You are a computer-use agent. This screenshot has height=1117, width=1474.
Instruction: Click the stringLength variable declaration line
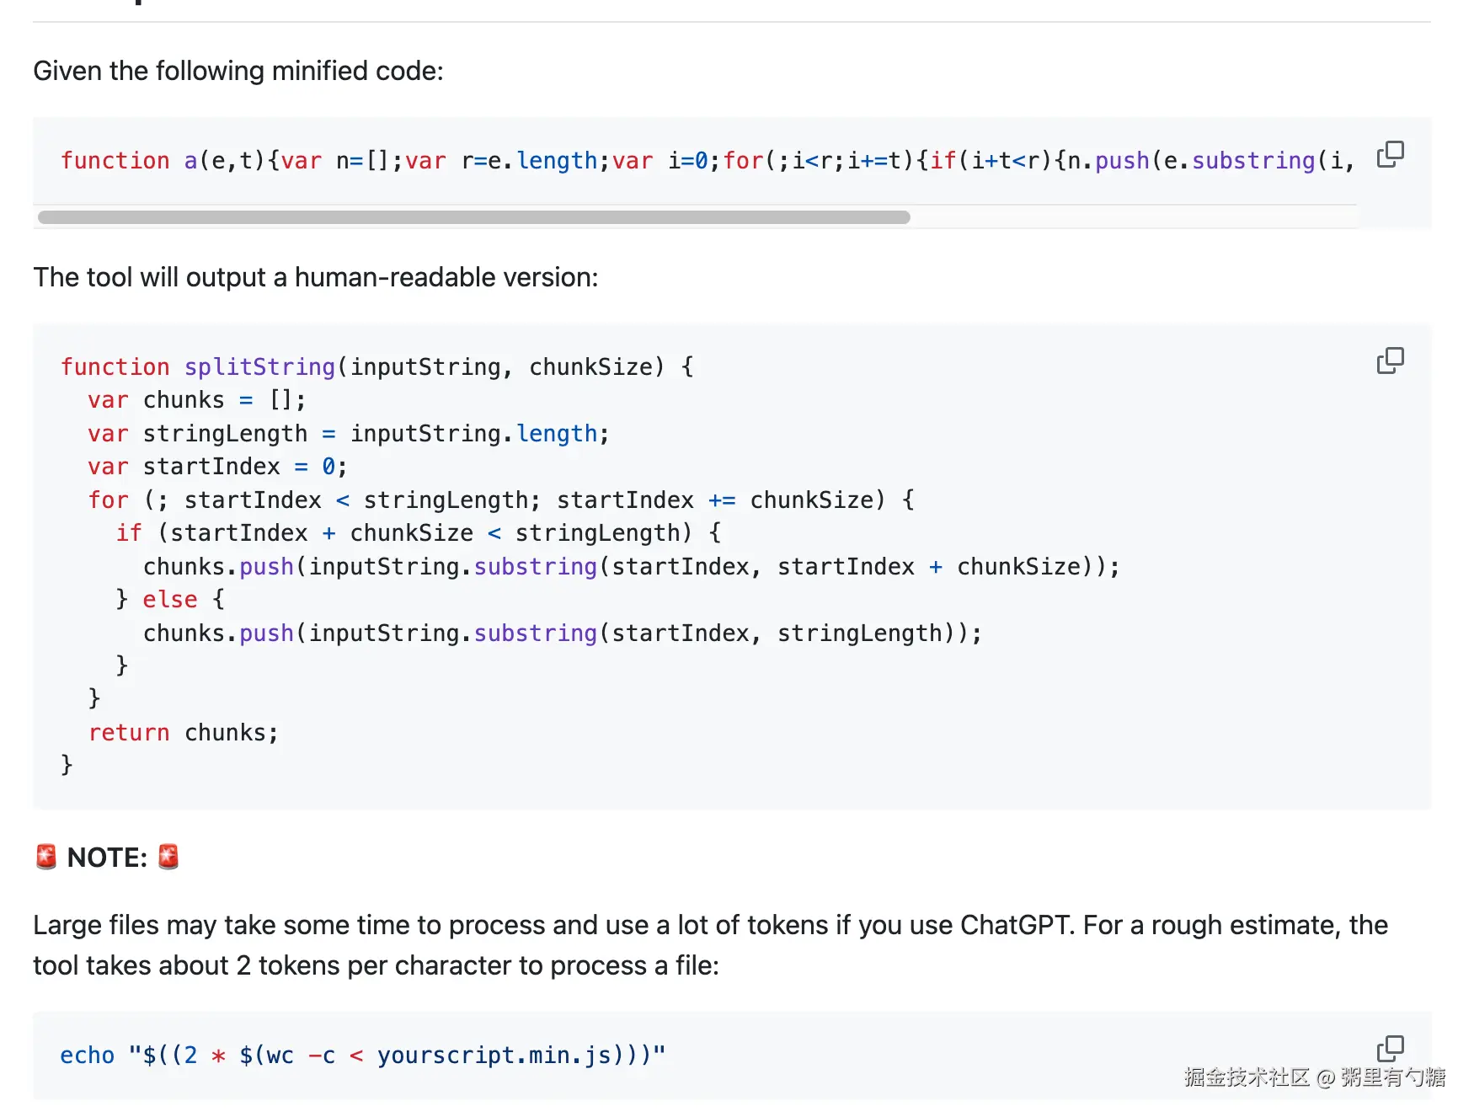click(349, 433)
